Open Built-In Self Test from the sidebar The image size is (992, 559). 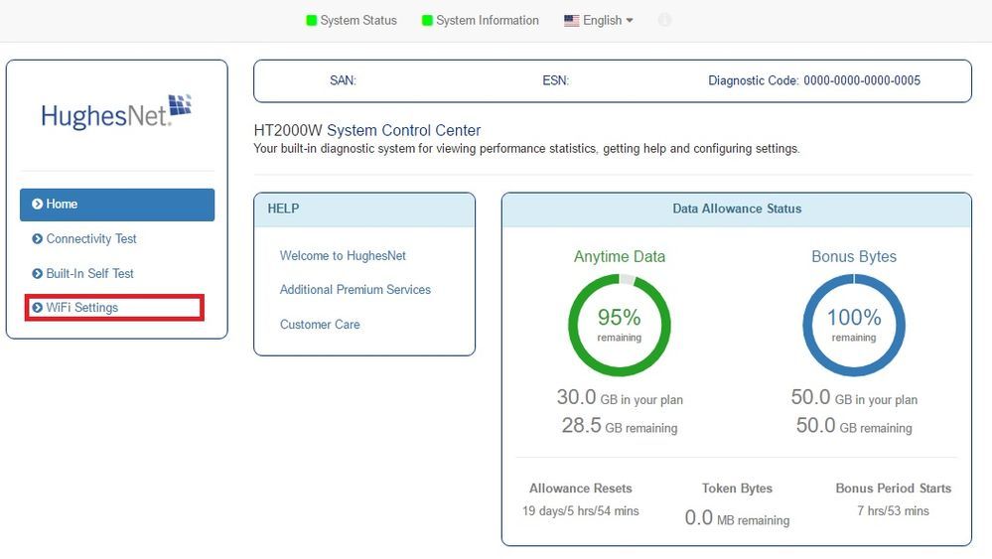[89, 273]
